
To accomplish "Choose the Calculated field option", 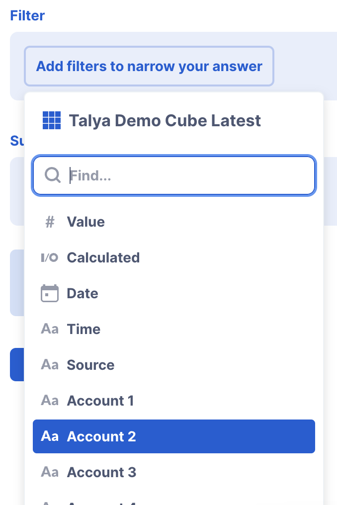I will (x=174, y=257).
